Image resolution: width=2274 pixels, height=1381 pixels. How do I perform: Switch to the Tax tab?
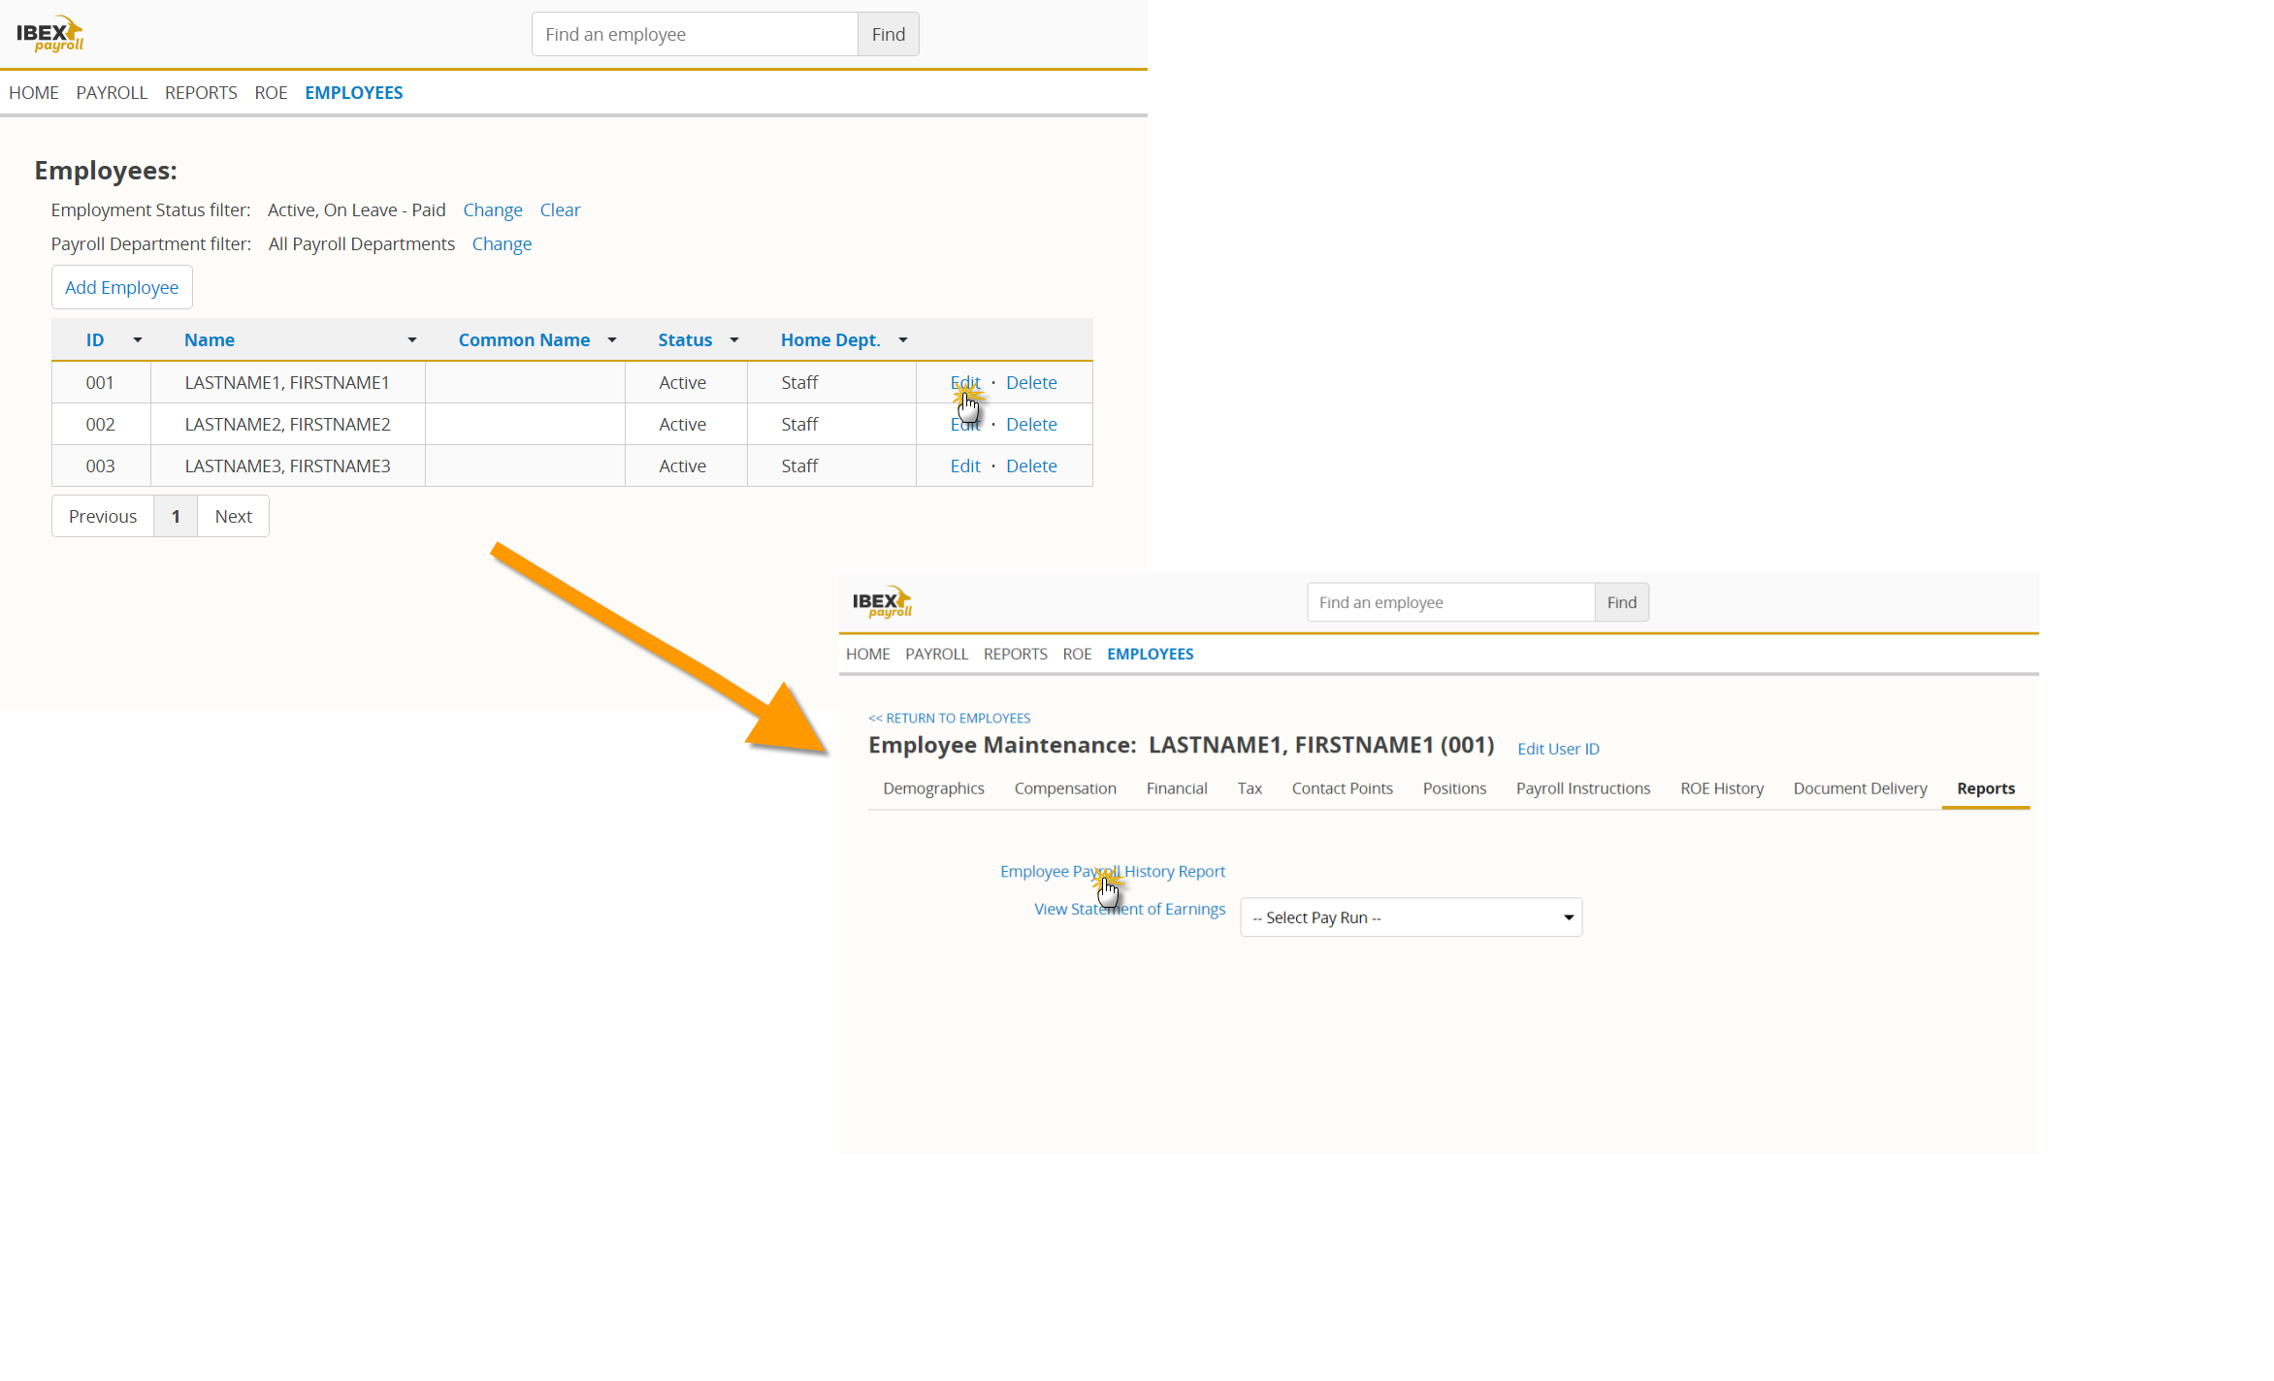point(1250,788)
